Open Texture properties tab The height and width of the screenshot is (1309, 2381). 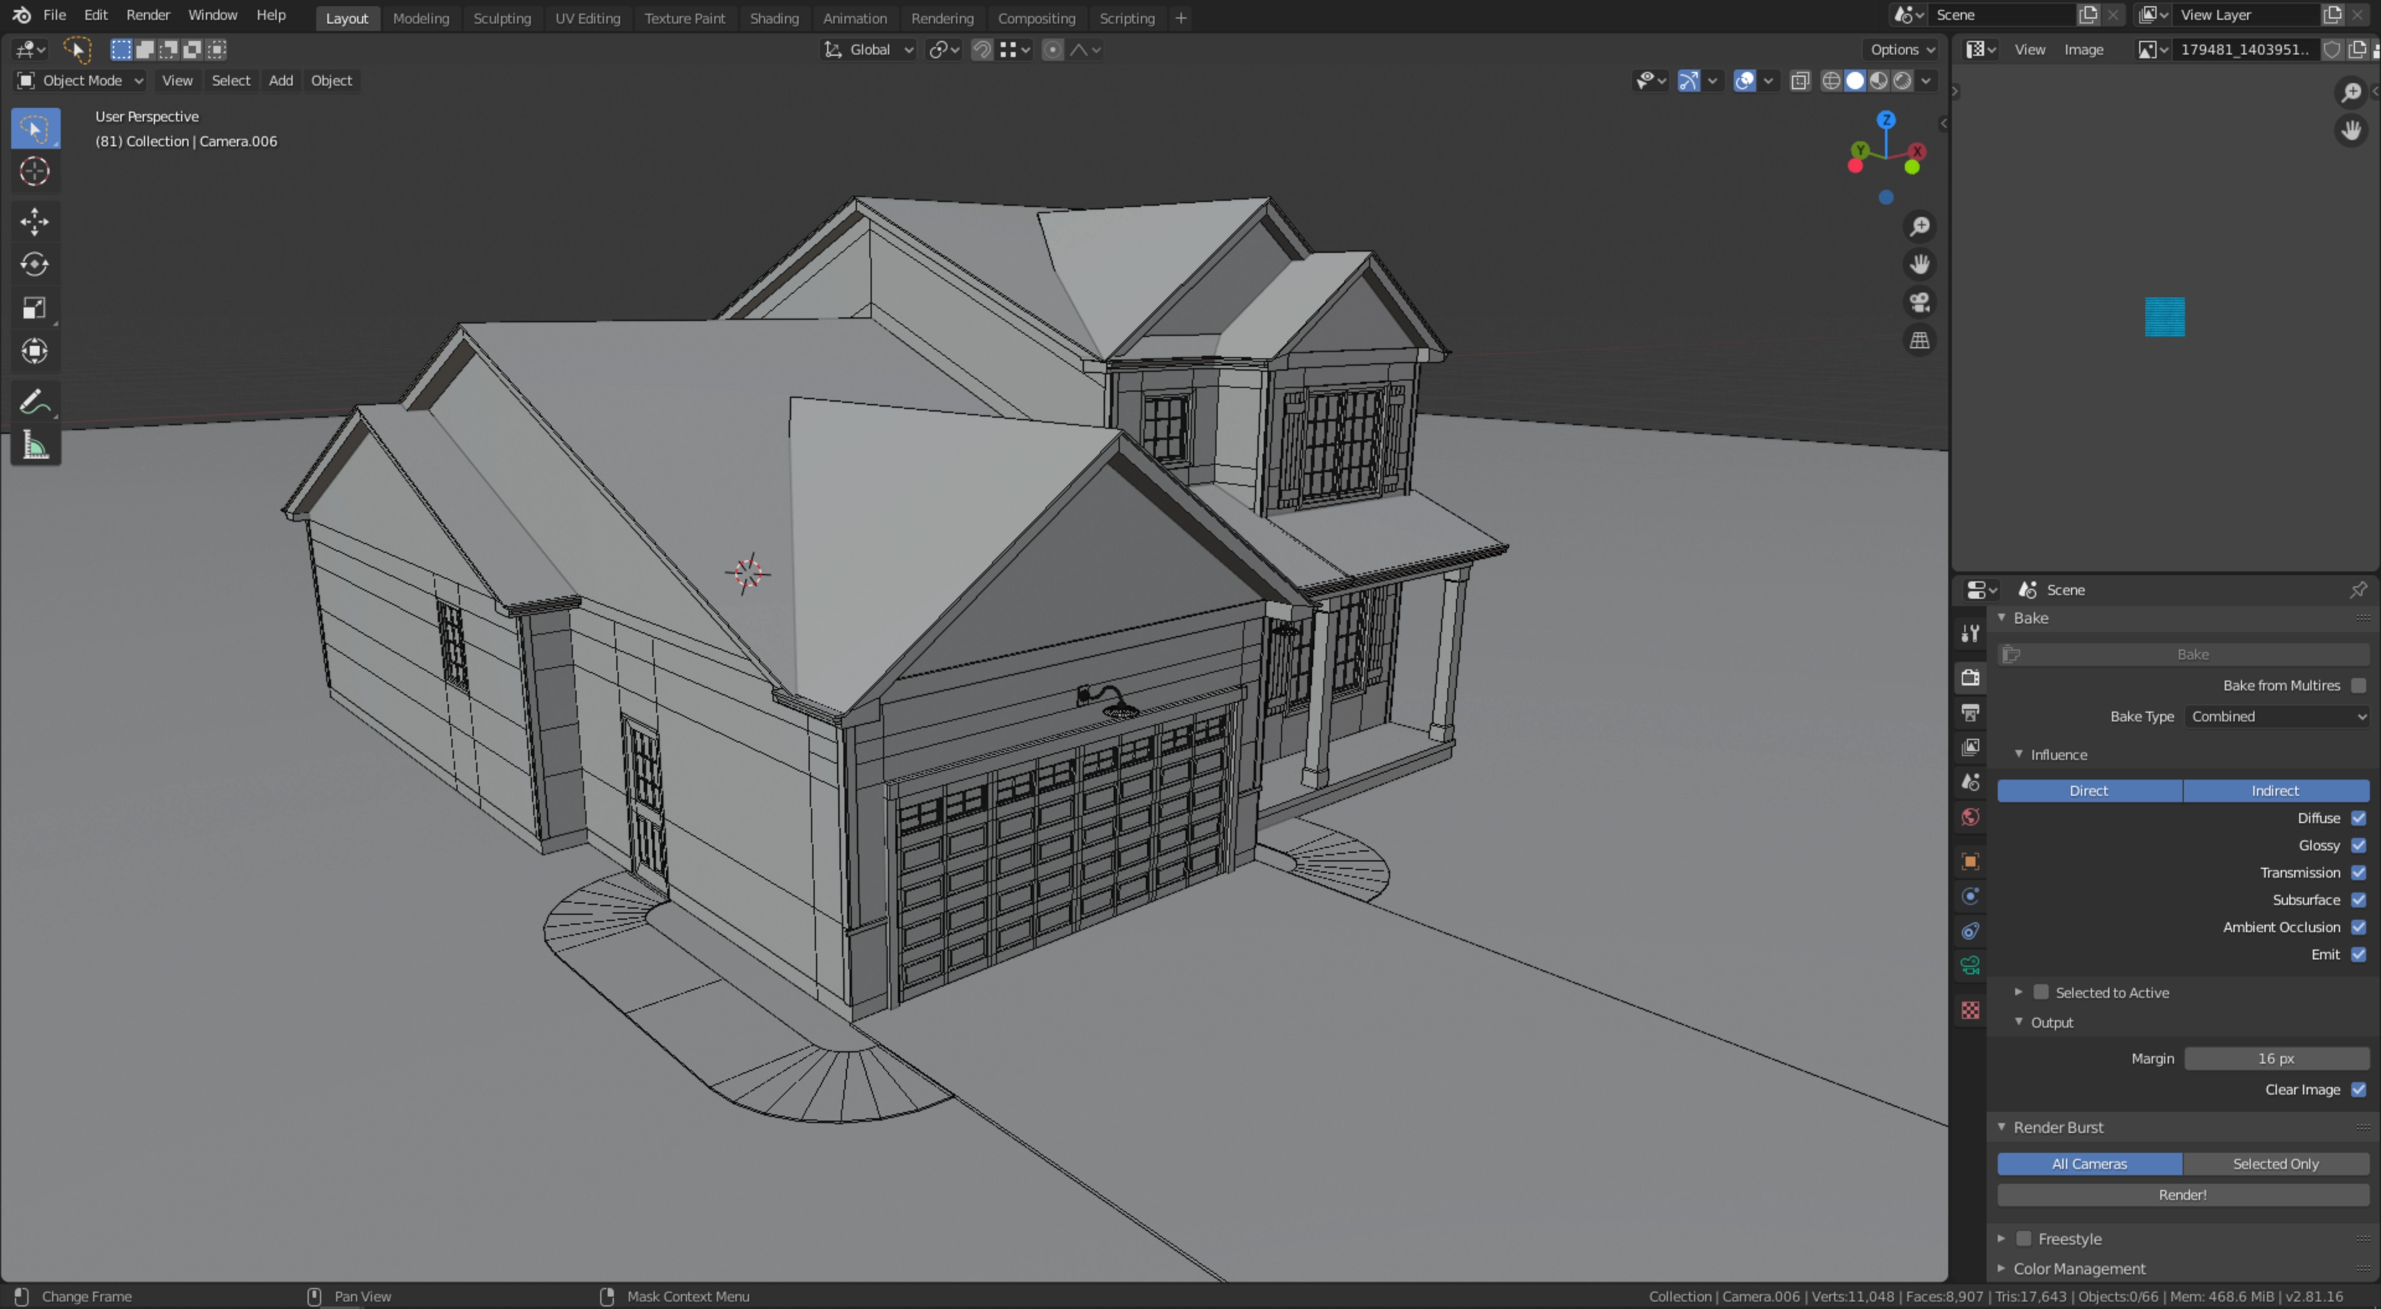1971,1011
